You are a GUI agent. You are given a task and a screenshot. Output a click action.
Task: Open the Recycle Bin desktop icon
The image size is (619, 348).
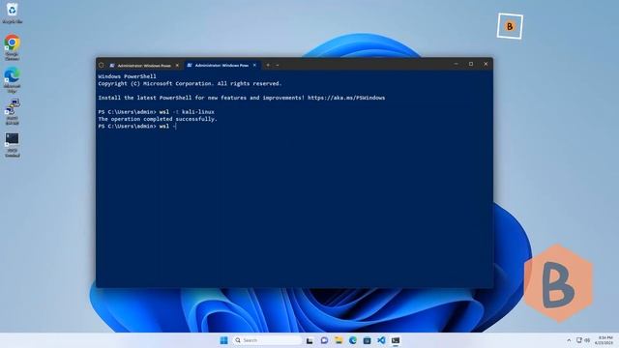(x=12, y=13)
